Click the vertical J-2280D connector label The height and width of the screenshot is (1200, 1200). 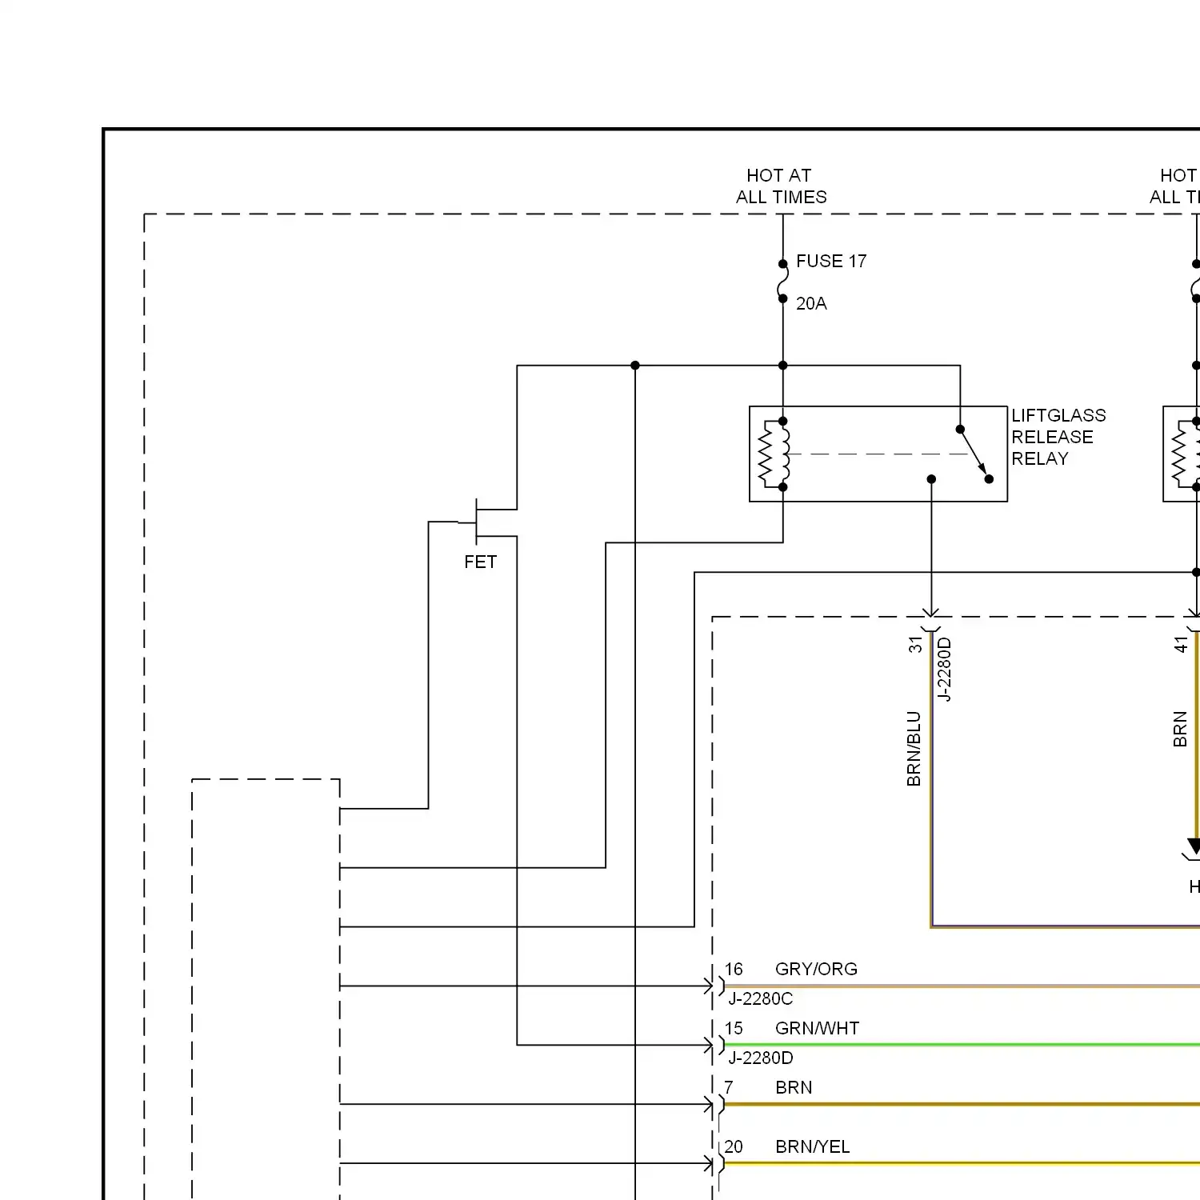click(x=944, y=670)
